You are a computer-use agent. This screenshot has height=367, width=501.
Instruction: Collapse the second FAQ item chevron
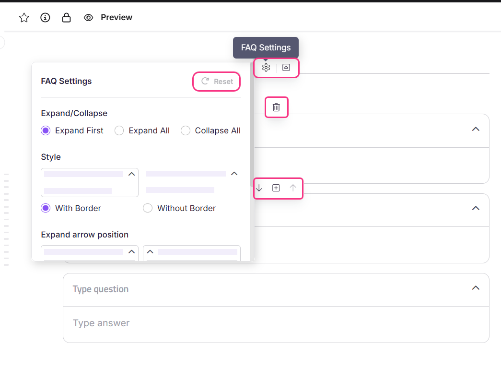coord(476,208)
